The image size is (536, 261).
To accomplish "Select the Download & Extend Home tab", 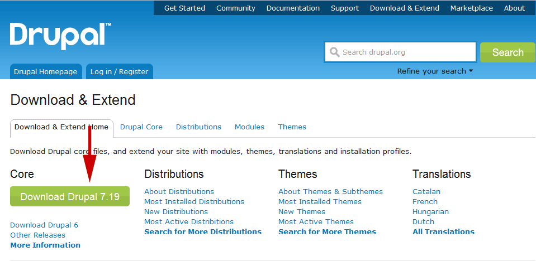I will pos(61,128).
